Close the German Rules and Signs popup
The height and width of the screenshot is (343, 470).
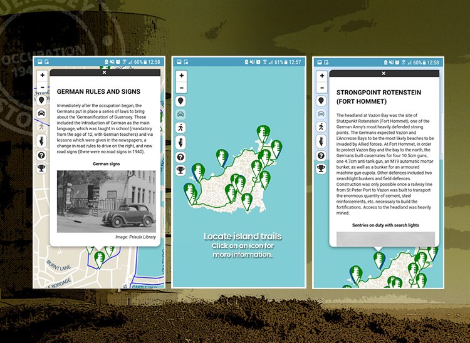(x=104, y=73)
